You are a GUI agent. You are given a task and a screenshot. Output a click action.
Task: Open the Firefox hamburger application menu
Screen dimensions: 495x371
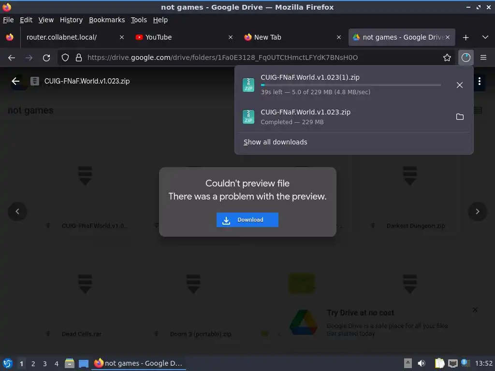pyautogui.click(x=483, y=57)
